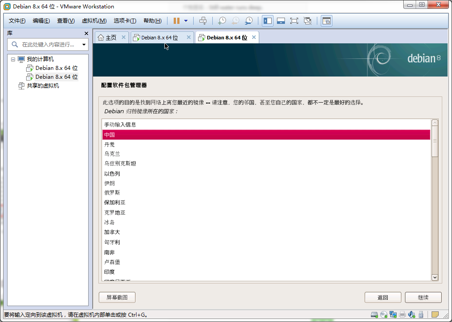Click the 继续 continue button

tap(423, 298)
